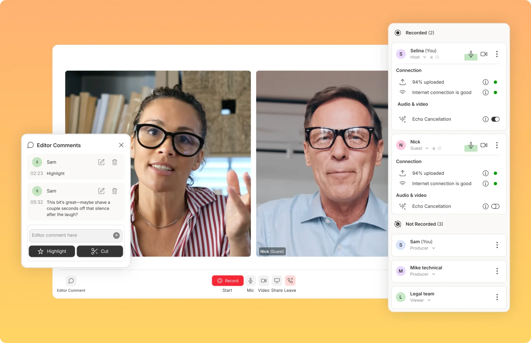Click the Cut button
531x343 pixels.
tap(100, 251)
